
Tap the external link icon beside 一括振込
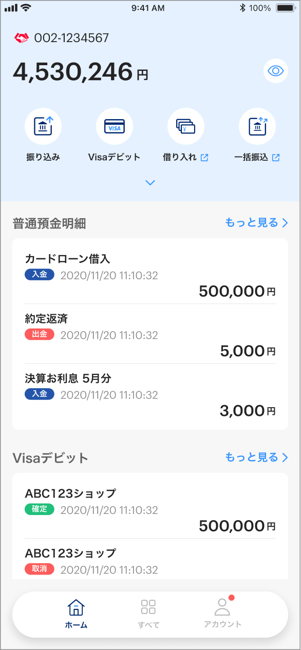tap(276, 158)
